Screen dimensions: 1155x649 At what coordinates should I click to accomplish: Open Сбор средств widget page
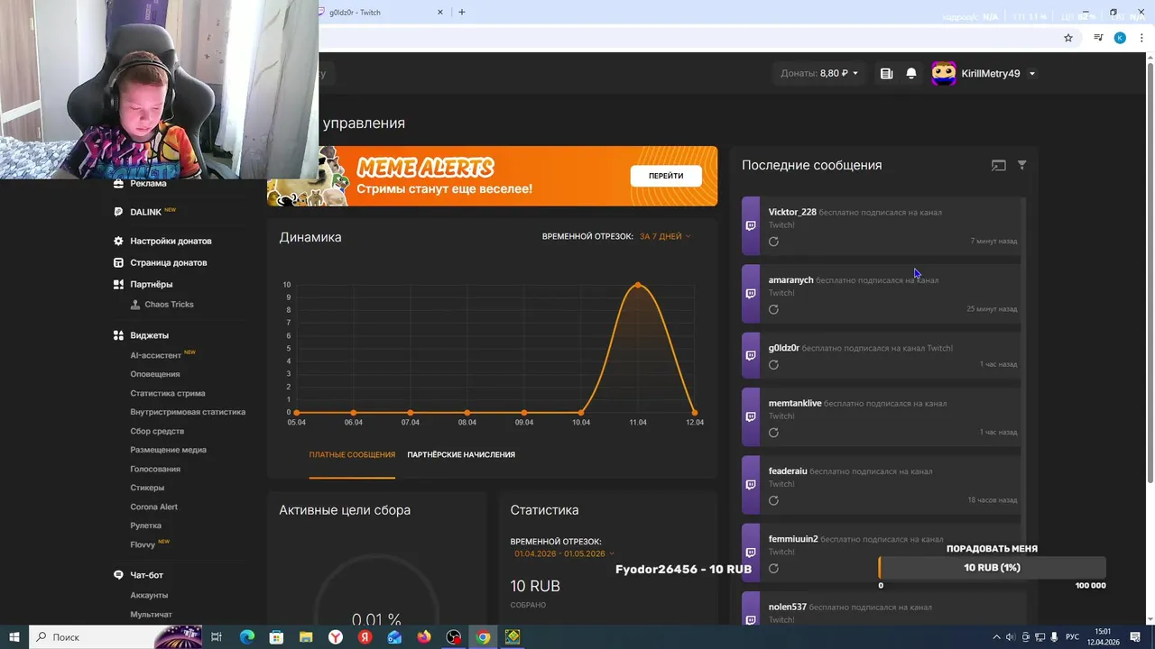click(157, 431)
